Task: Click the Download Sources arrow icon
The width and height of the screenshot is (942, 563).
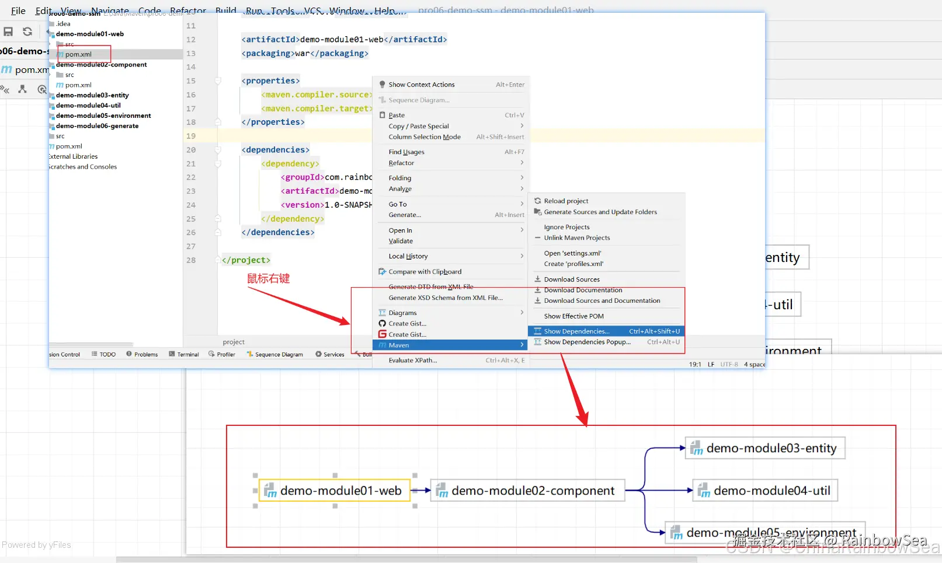Action: click(x=538, y=279)
